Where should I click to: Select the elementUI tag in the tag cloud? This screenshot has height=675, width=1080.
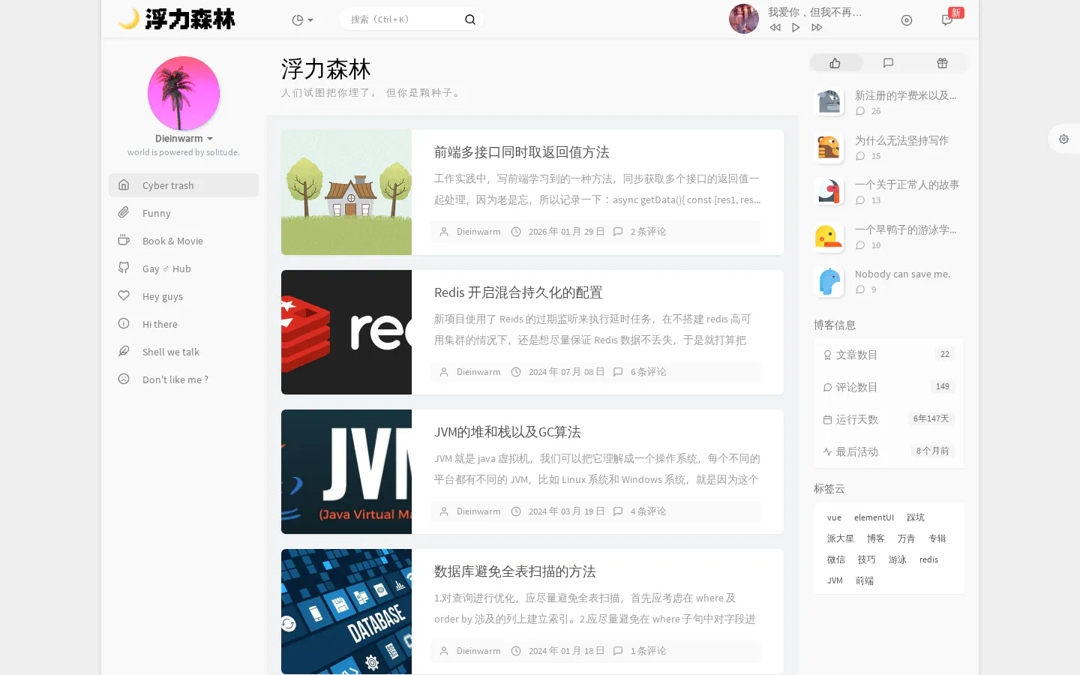click(x=874, y=517)
